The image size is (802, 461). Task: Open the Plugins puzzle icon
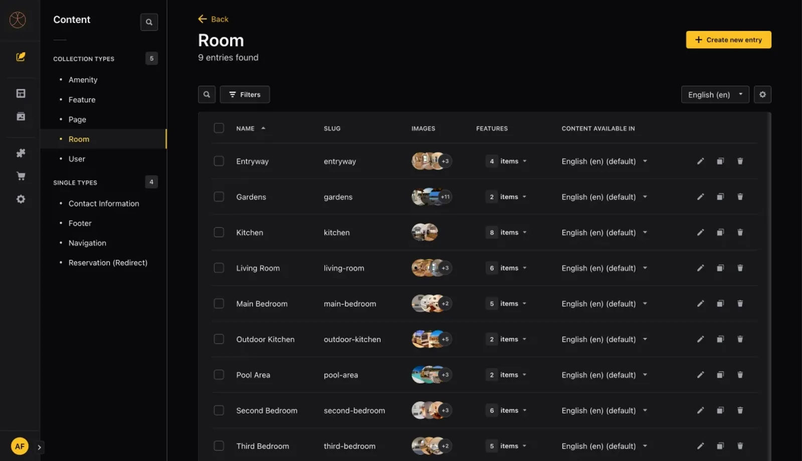pyautogui.click(x=21, y=153)
